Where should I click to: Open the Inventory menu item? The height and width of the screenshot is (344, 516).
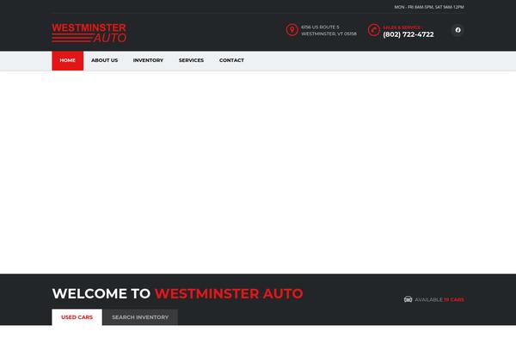[x=148, y=60]
